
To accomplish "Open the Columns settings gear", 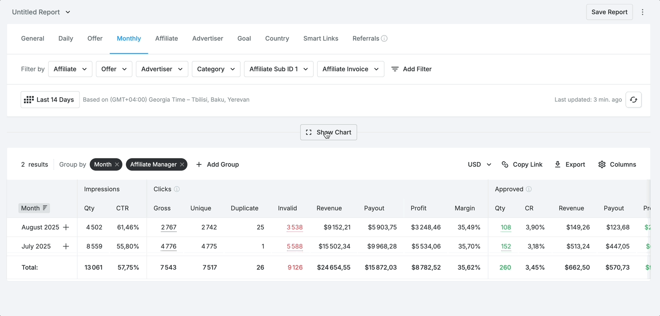I will click(602, 165).
